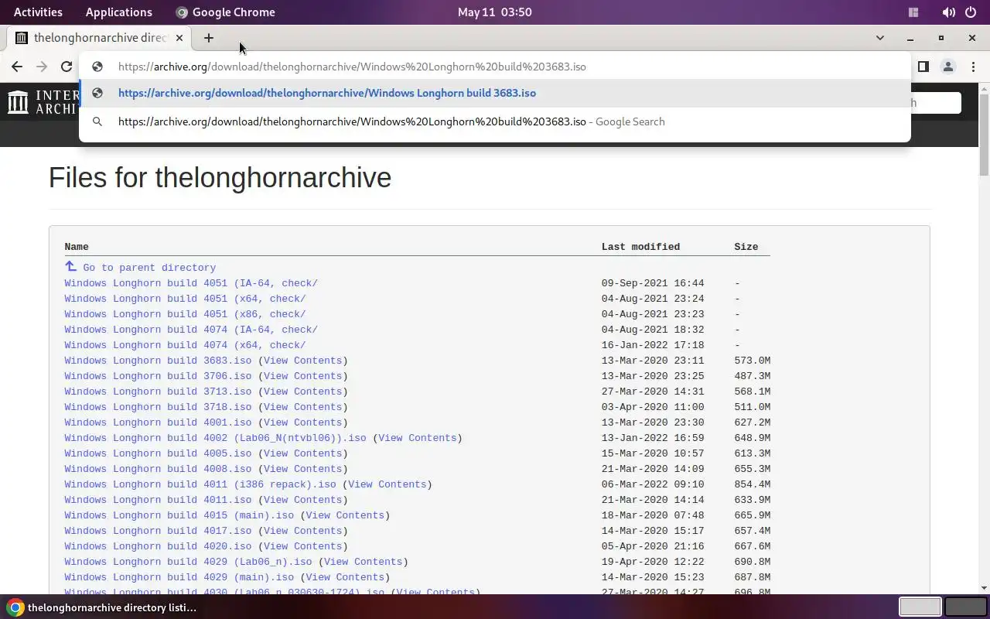Open folder build 4074 (IA-64, check/

coord(191,330)
